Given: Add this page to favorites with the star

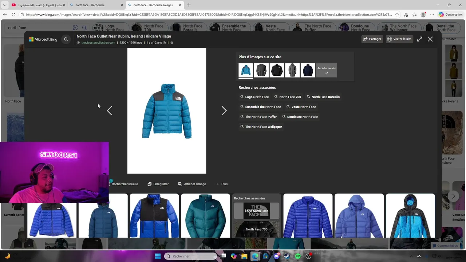Looking at the screenshot, I should [x=397, y=15].
